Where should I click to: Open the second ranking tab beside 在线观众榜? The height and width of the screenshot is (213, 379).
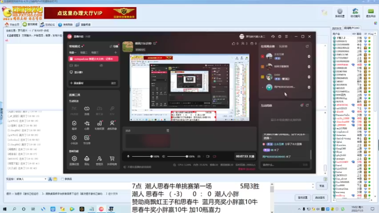283,46
